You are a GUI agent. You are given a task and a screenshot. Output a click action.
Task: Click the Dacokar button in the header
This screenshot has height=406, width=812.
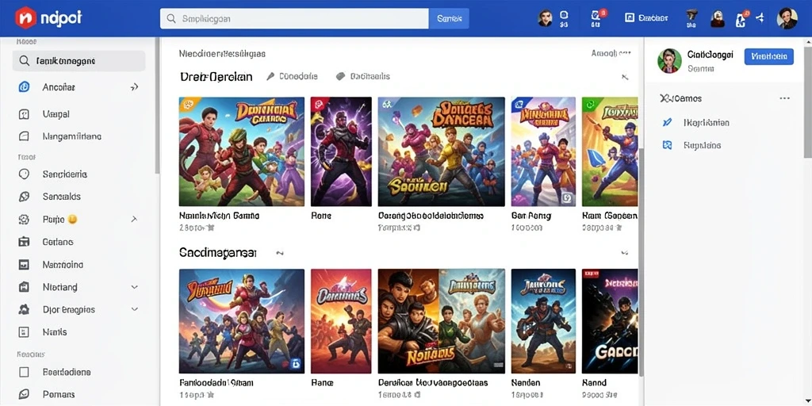(646, 18)
